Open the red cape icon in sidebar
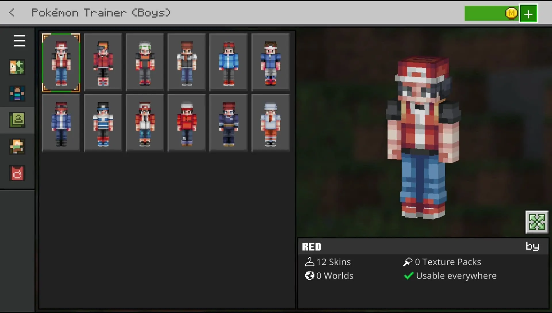This screenshot has width=552, height=313. (x=17, y=173)
